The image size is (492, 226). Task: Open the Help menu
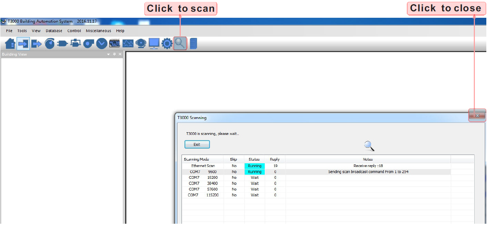(120, 31)
